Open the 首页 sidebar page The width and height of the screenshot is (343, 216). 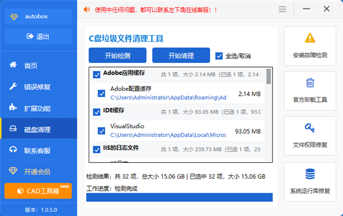click(x=39, y=65)
